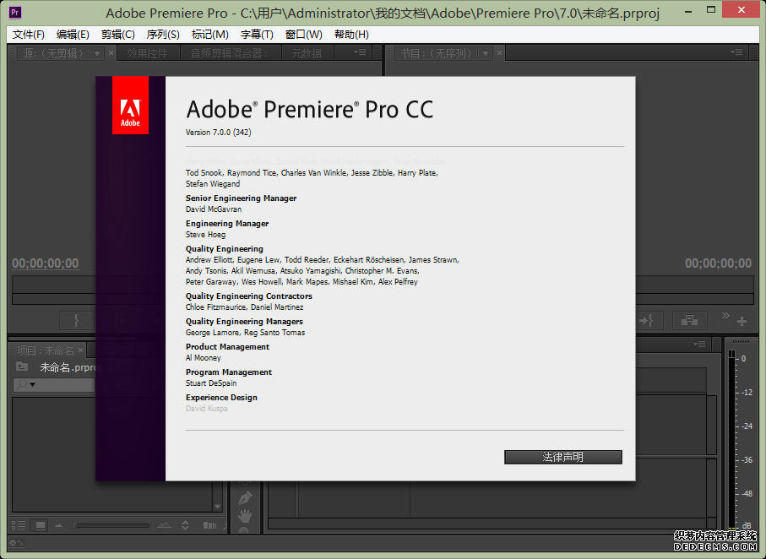
Task: Click the 法律声明 button
Action: pyautogui.click(x=562, y=457)
